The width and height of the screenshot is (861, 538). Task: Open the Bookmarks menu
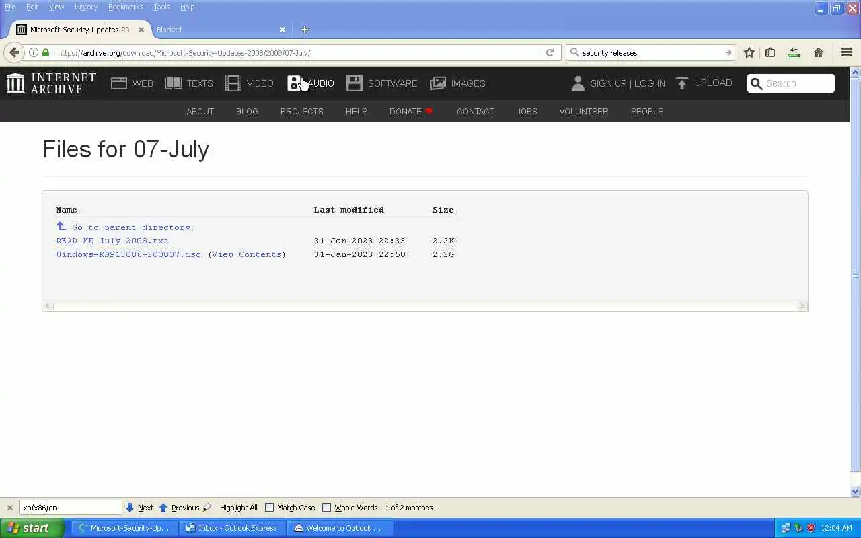125,7
